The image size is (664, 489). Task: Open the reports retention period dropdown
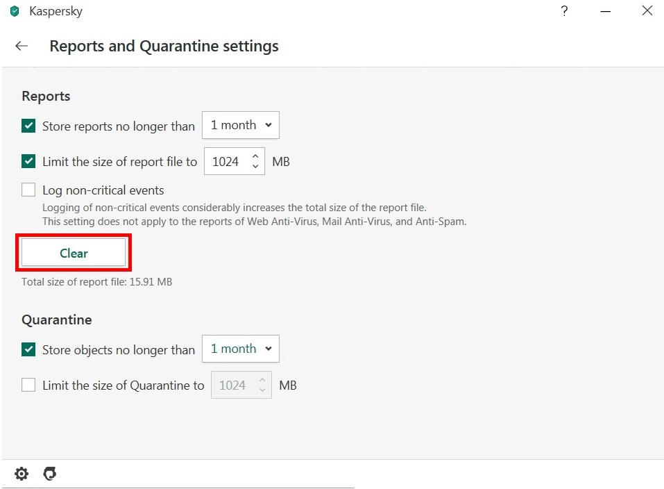(240, 126)
